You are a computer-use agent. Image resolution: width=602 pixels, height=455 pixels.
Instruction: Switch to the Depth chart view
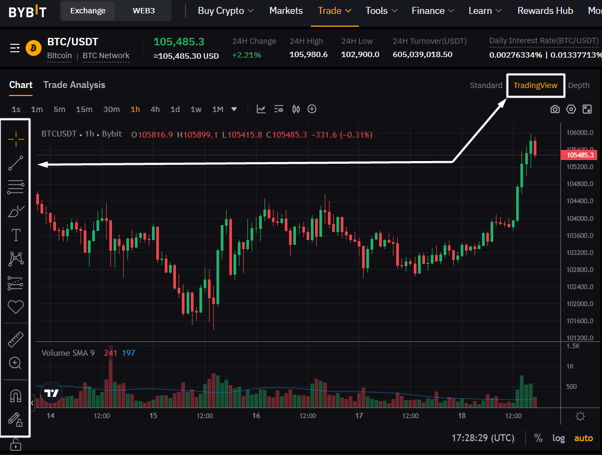click(x=579, y=85)
